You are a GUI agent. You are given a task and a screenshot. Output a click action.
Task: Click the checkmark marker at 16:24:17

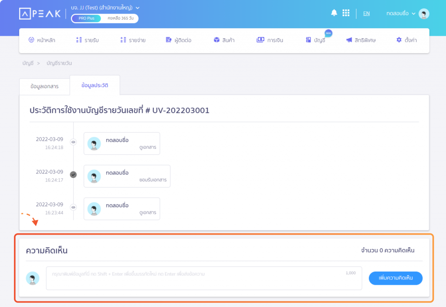(73, 174)
